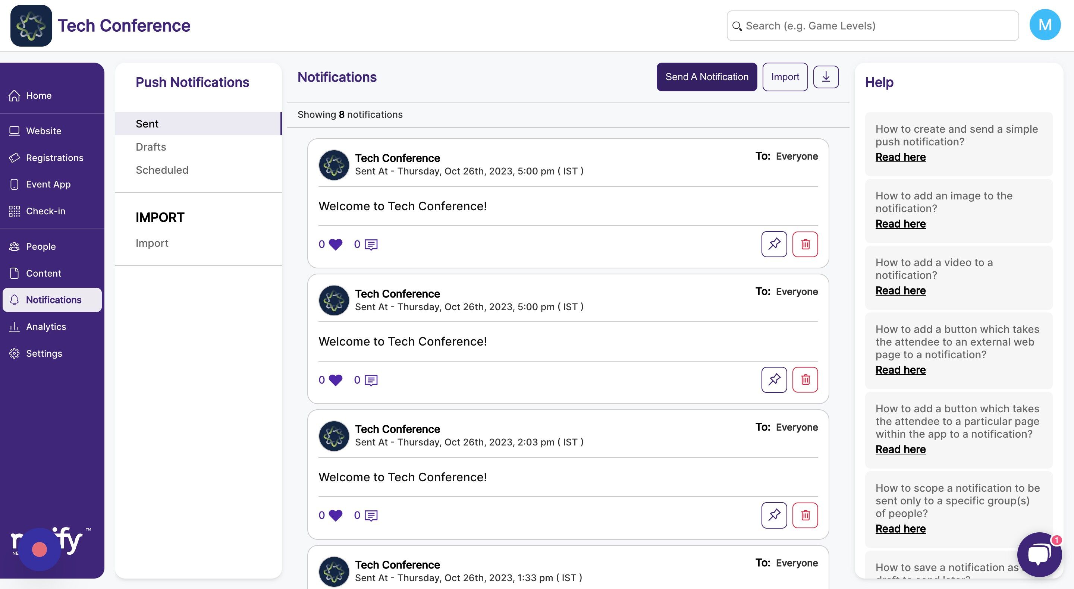Open comments on the first notification
The width and height of the screenshot is (1074, 589).
pyautogui.click(x=371, y=245)
